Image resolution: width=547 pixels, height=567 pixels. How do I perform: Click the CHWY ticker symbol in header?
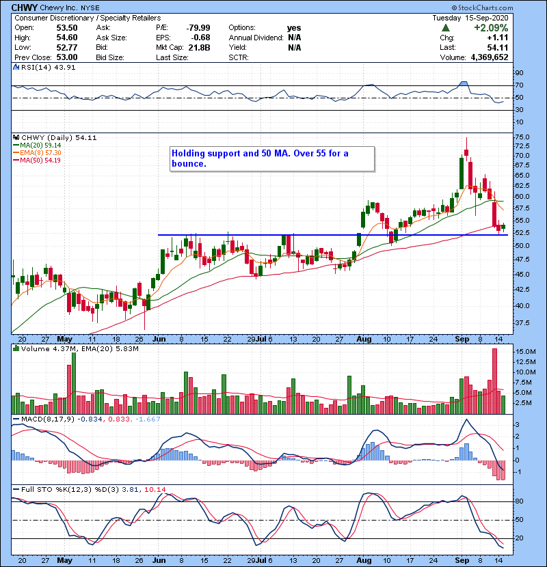(25, 8)
